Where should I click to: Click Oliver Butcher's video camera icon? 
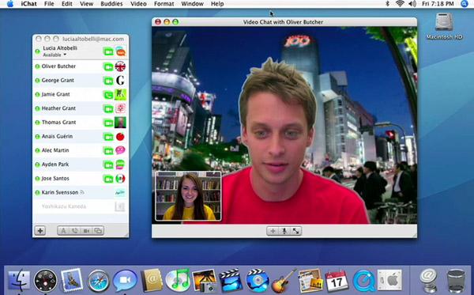point(108,67)
